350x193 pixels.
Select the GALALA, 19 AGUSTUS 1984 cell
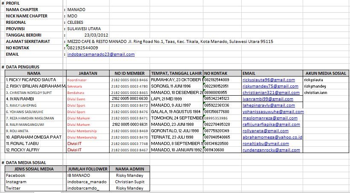click(x=176, y=112)
